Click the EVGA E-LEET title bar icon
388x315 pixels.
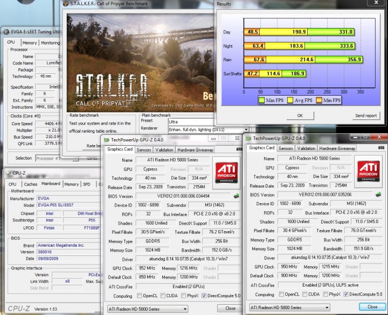tap(6, 32)
